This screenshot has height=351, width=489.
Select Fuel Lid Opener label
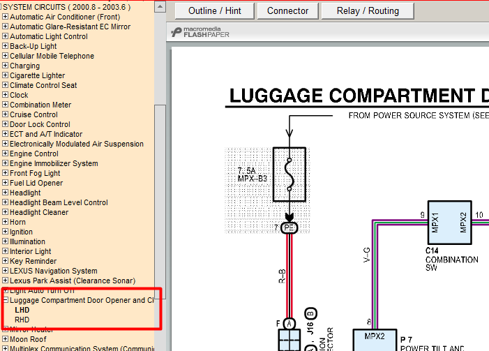click(36, 183)
